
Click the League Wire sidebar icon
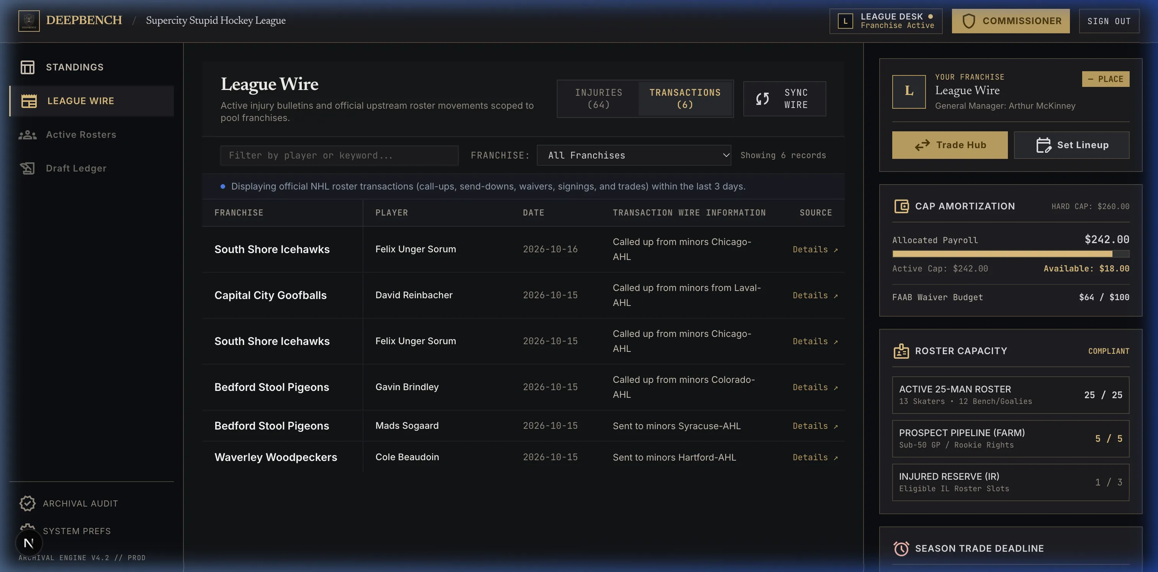point(29,101)
